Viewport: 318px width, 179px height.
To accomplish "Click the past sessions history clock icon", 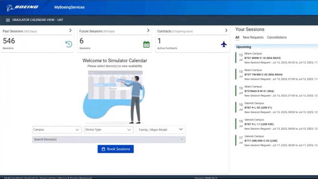I will [68, 44].
